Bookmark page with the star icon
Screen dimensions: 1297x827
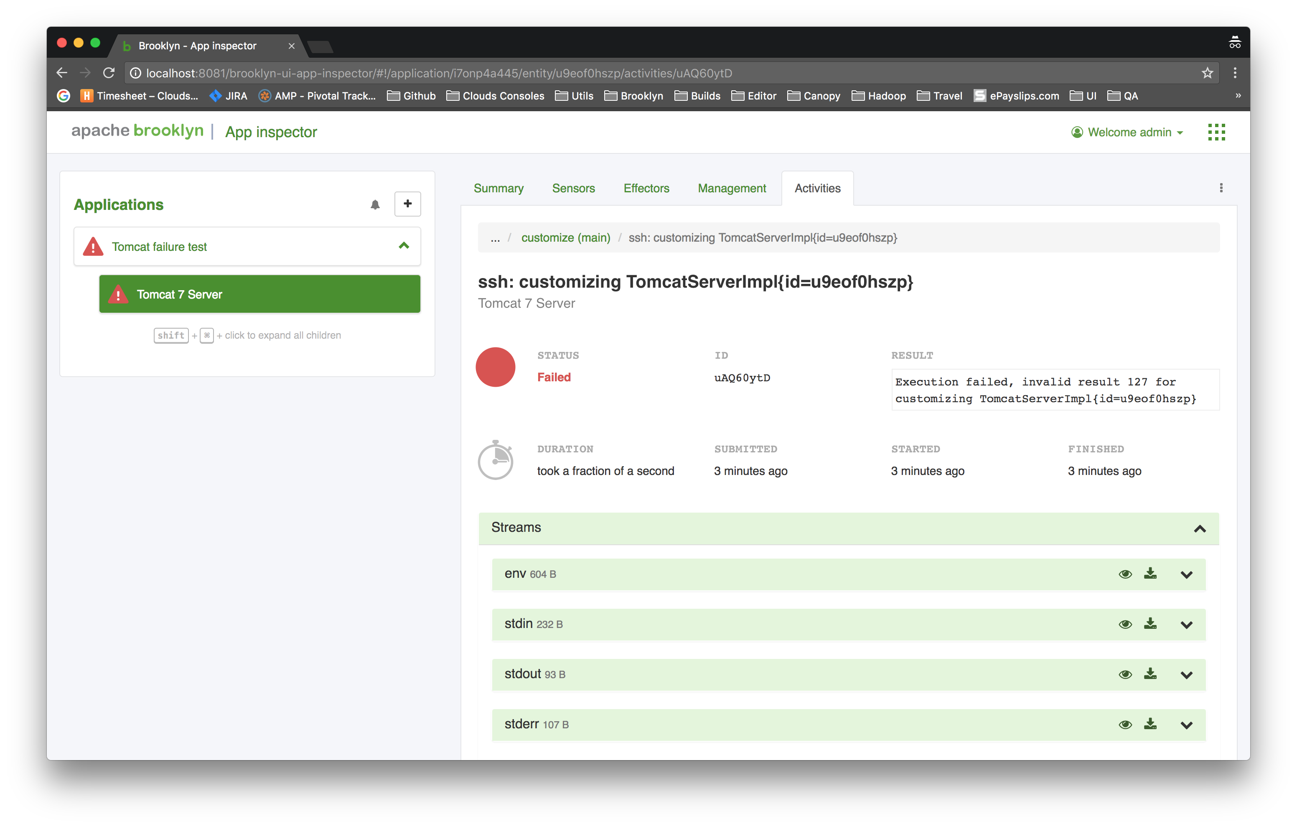pos(1207,73)
